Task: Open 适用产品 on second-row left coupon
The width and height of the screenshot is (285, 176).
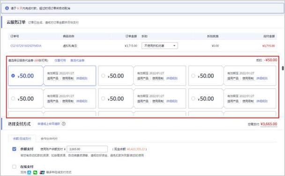Action: (52, 101)
